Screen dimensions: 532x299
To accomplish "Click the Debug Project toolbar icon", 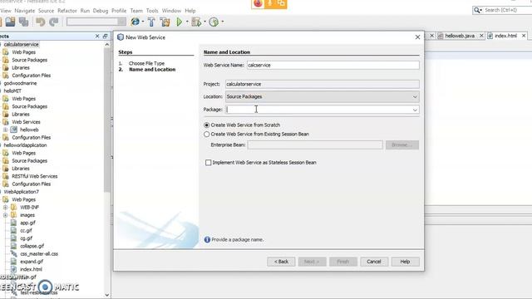I will click(196, 22).
